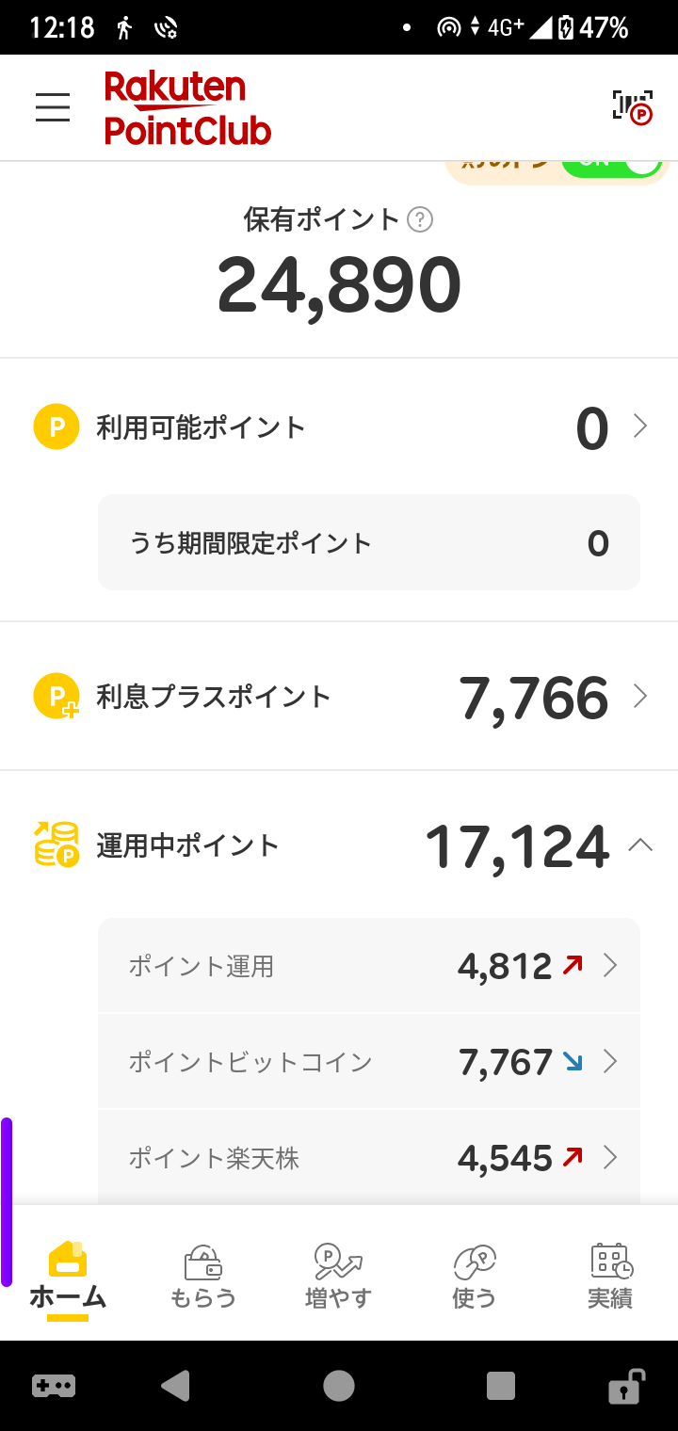Open ポイントビットコイン row
The image size is (678, 1431).
point(369,1062)
